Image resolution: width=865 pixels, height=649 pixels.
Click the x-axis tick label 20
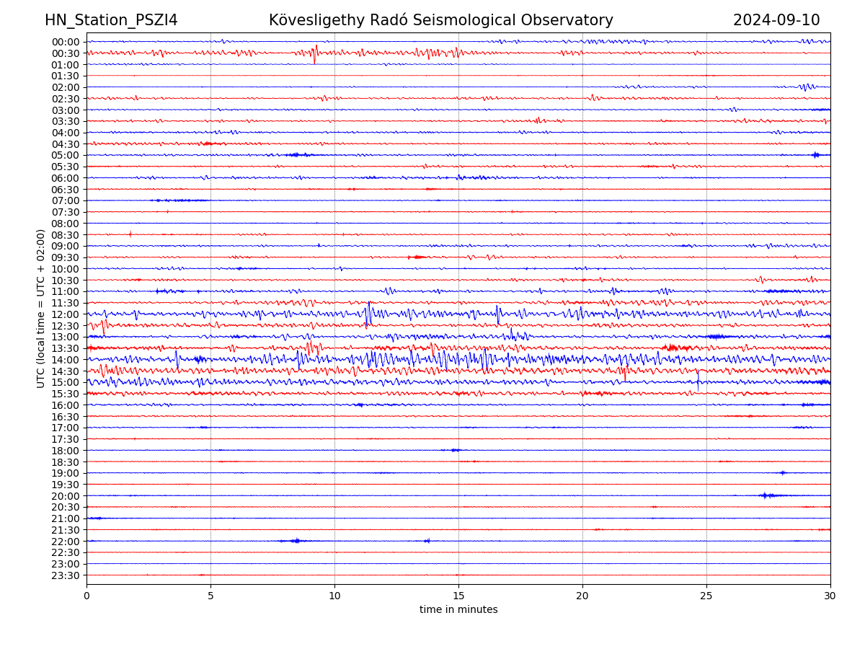tap(582, 596)
